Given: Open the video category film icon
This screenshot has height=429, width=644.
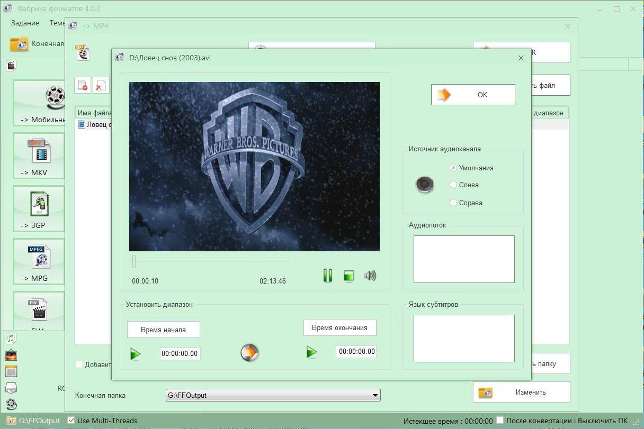Looking at the screenshot, I should click(x=11, y=66).
